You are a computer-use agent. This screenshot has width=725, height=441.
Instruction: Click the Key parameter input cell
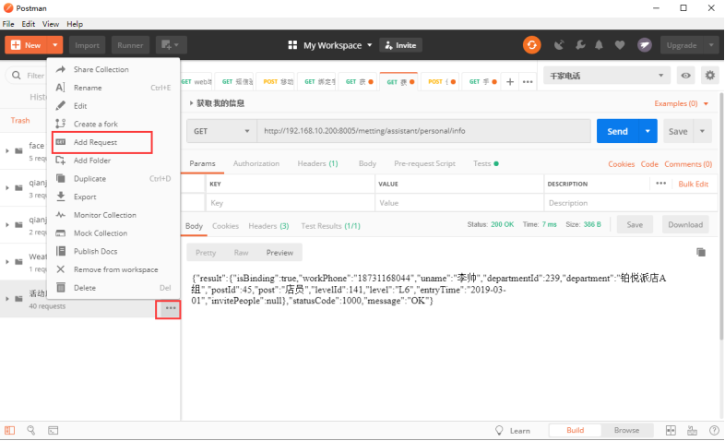pyautogui.click(x=291, y=203)
